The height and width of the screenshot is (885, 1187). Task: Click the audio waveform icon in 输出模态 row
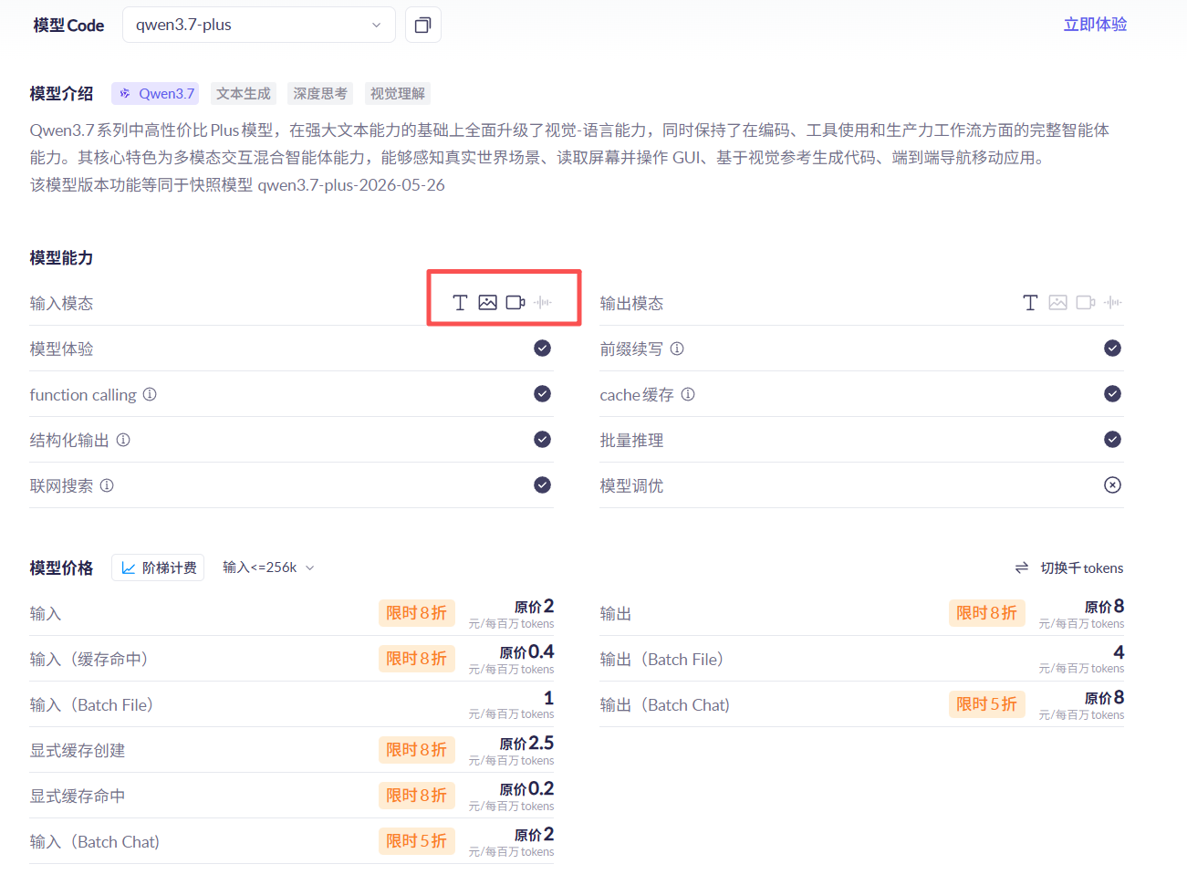pyautogui.click(x=1113, y=303)
